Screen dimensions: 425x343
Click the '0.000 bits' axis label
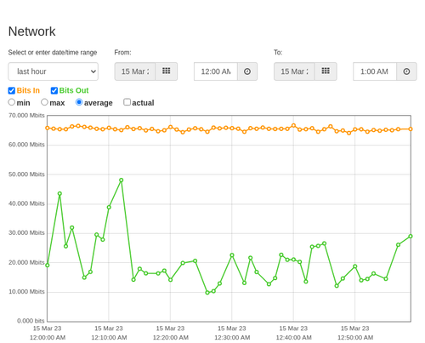tap(31, 321)
